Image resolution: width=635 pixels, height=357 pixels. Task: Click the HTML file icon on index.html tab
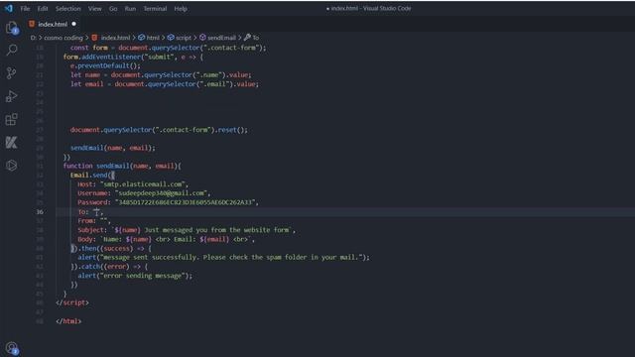point(32,24)
